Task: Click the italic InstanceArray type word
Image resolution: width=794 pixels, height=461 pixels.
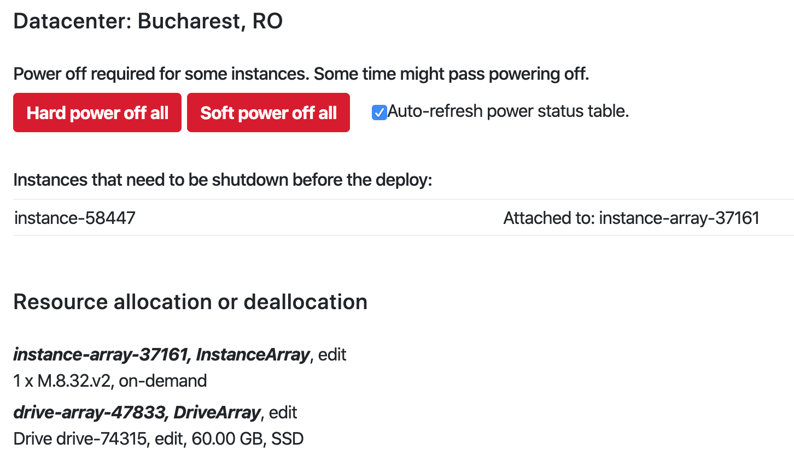Action: click(253, 354)
